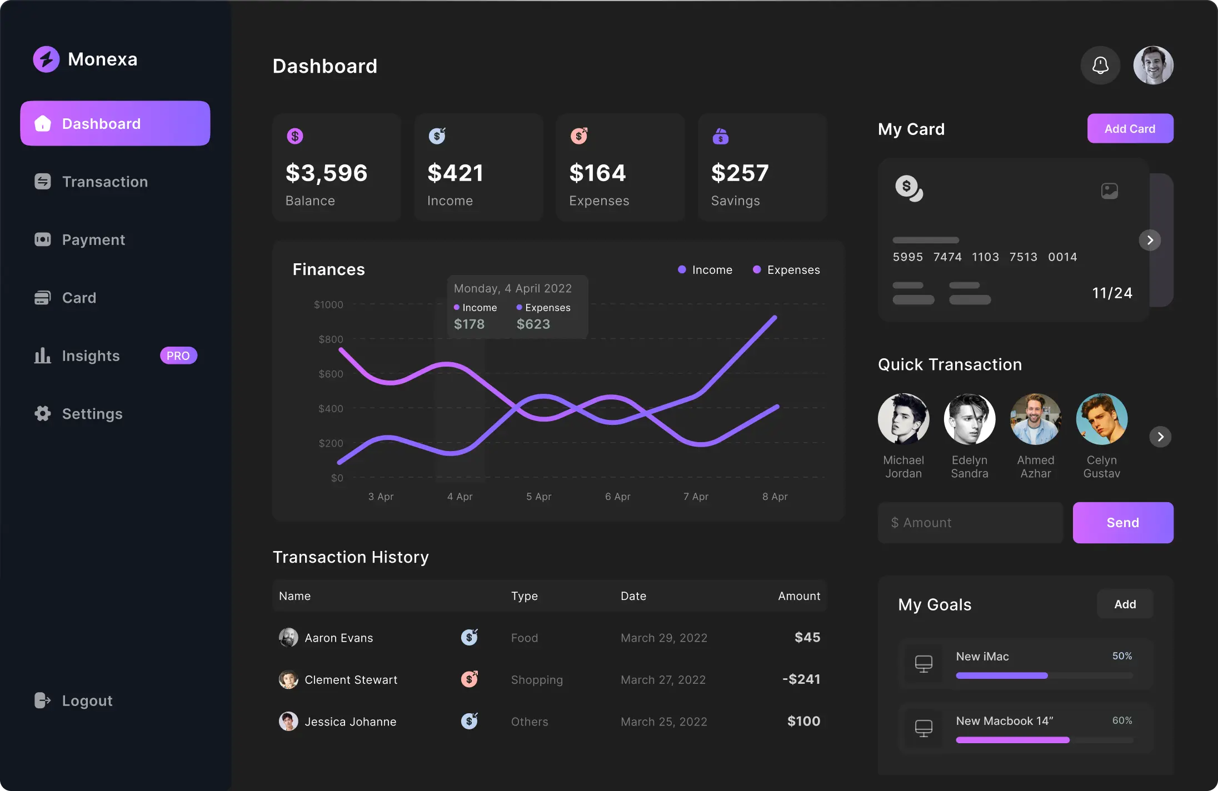Open the notification bell
The height and width of the screenshot is (791, 1218).
coord(1100,65)
